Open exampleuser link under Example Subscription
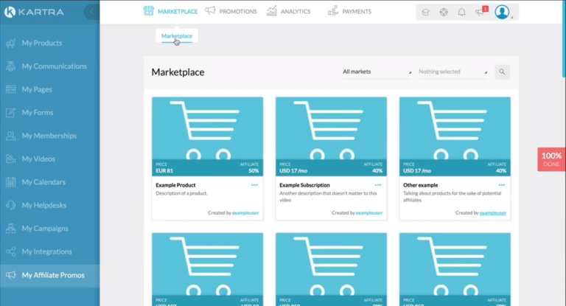 (370, 212)
